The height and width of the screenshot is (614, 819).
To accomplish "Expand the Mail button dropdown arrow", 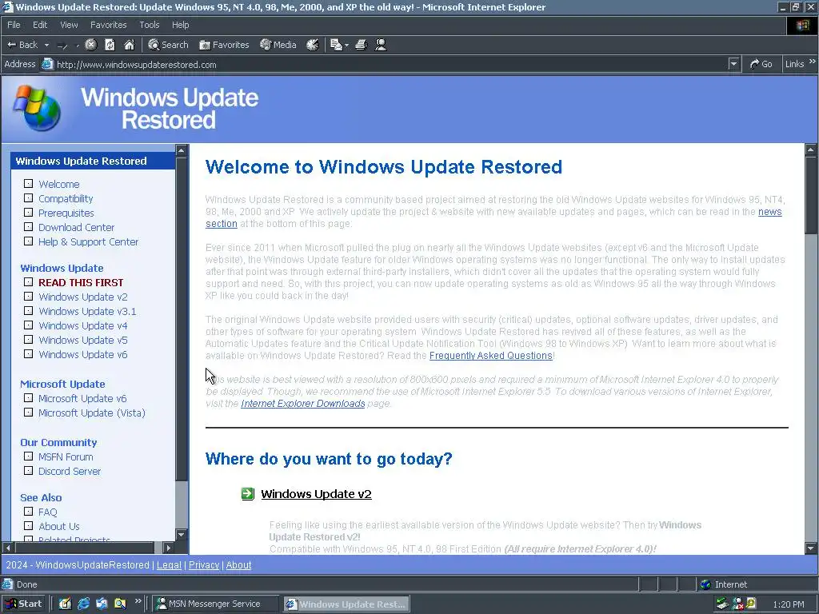I will click(x=346, y=45).
